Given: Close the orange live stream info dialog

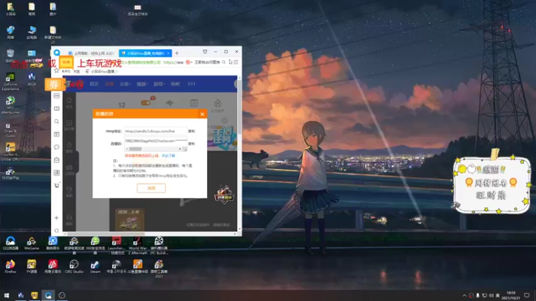Looking at the screenshot, I should (x=202, y=114).
